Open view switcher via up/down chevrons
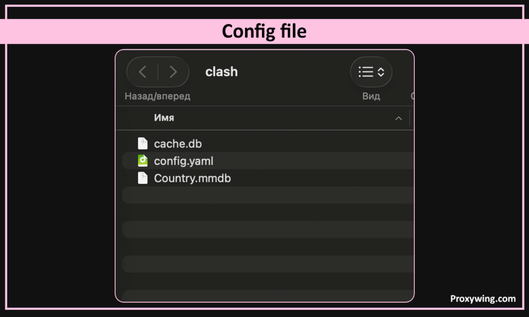 381,72
